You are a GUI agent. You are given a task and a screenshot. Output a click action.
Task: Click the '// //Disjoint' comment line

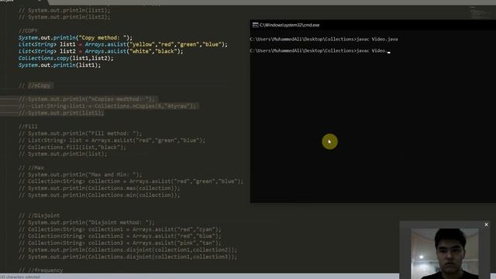(40, 215)
